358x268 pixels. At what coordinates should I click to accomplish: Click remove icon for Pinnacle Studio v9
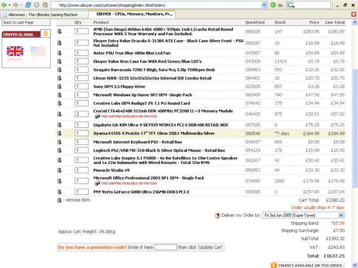pos(60,170)
